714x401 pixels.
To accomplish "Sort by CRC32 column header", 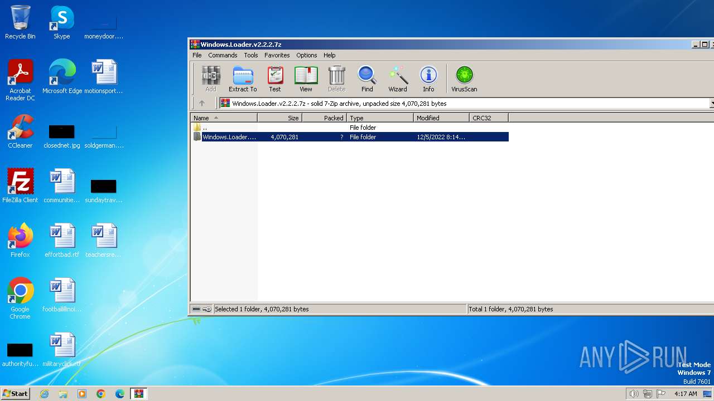I will pyautogui.click(x=489, y=118).
